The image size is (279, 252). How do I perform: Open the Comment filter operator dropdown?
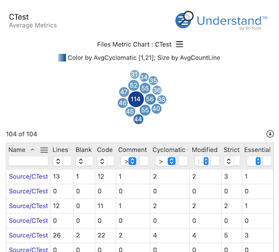click(x=129, y=162)
